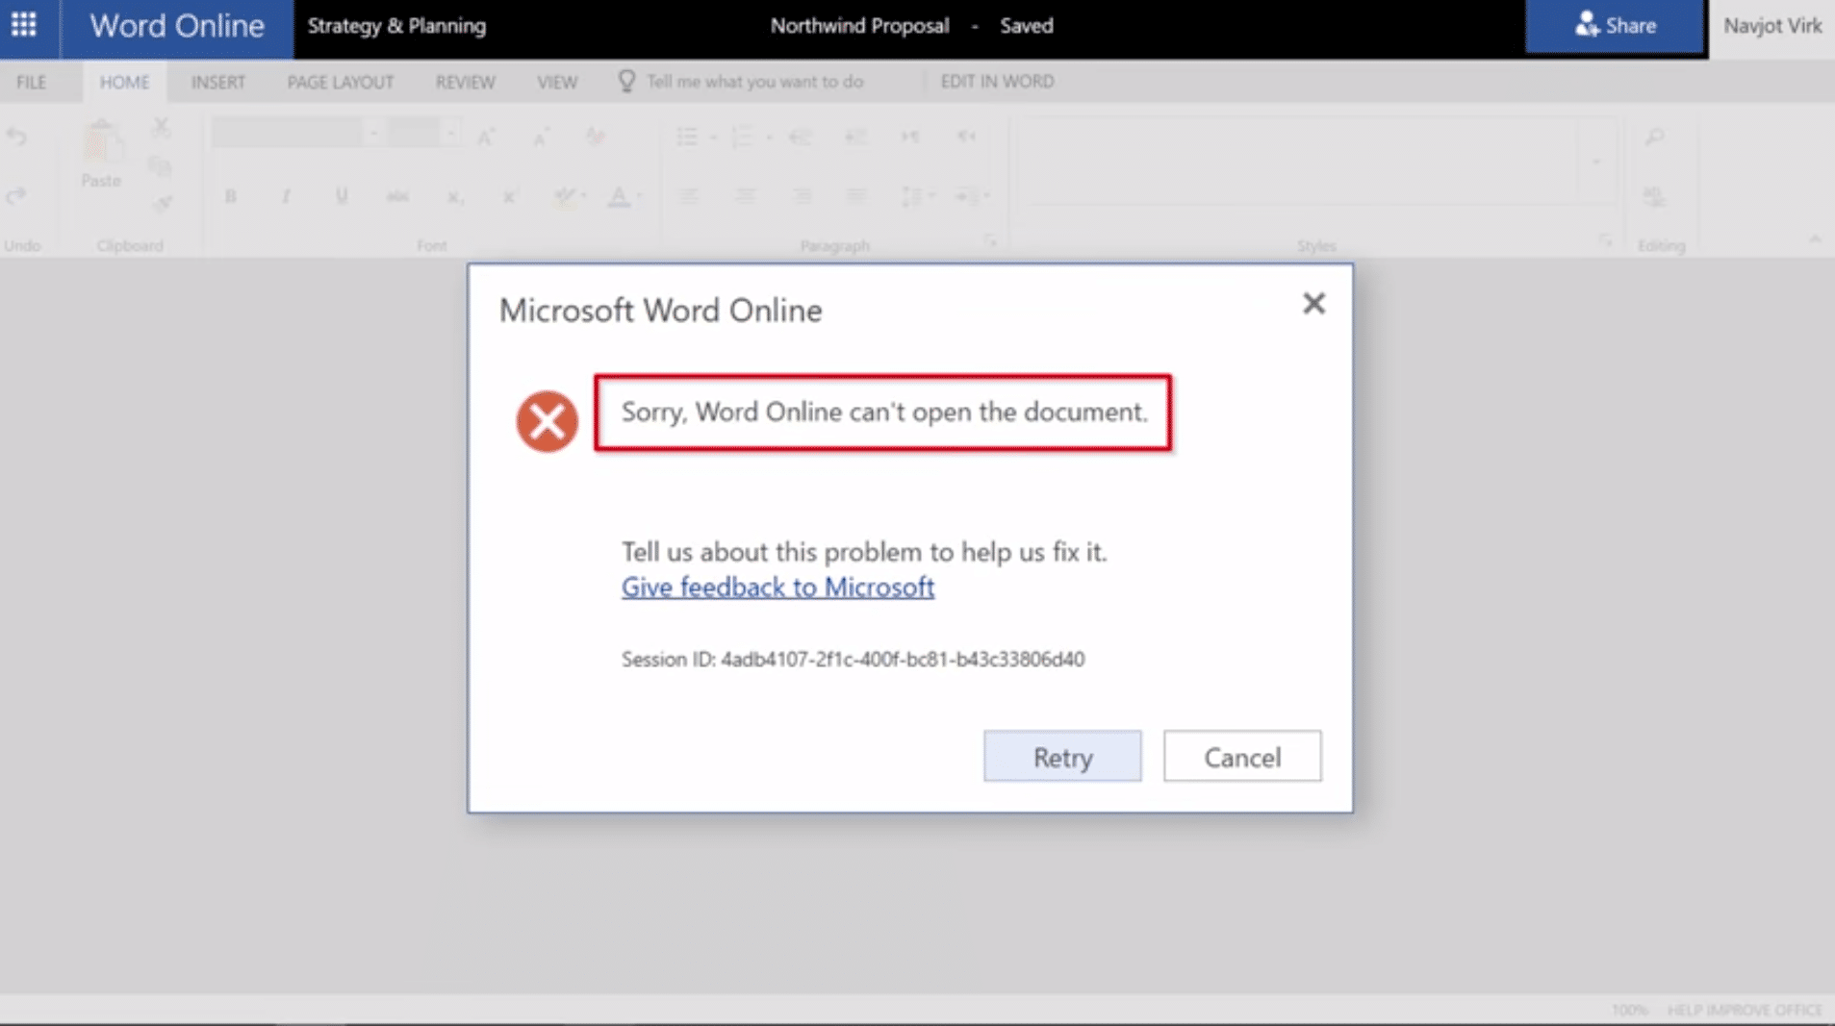The width and height of the screenshot is (1835, 1026).
Task: Click the Find magnifier icon in Editing
Action: point(1654,138)
